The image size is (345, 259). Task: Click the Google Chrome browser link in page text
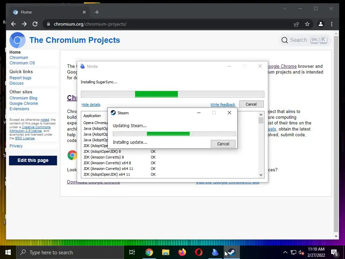coord(282,66)
